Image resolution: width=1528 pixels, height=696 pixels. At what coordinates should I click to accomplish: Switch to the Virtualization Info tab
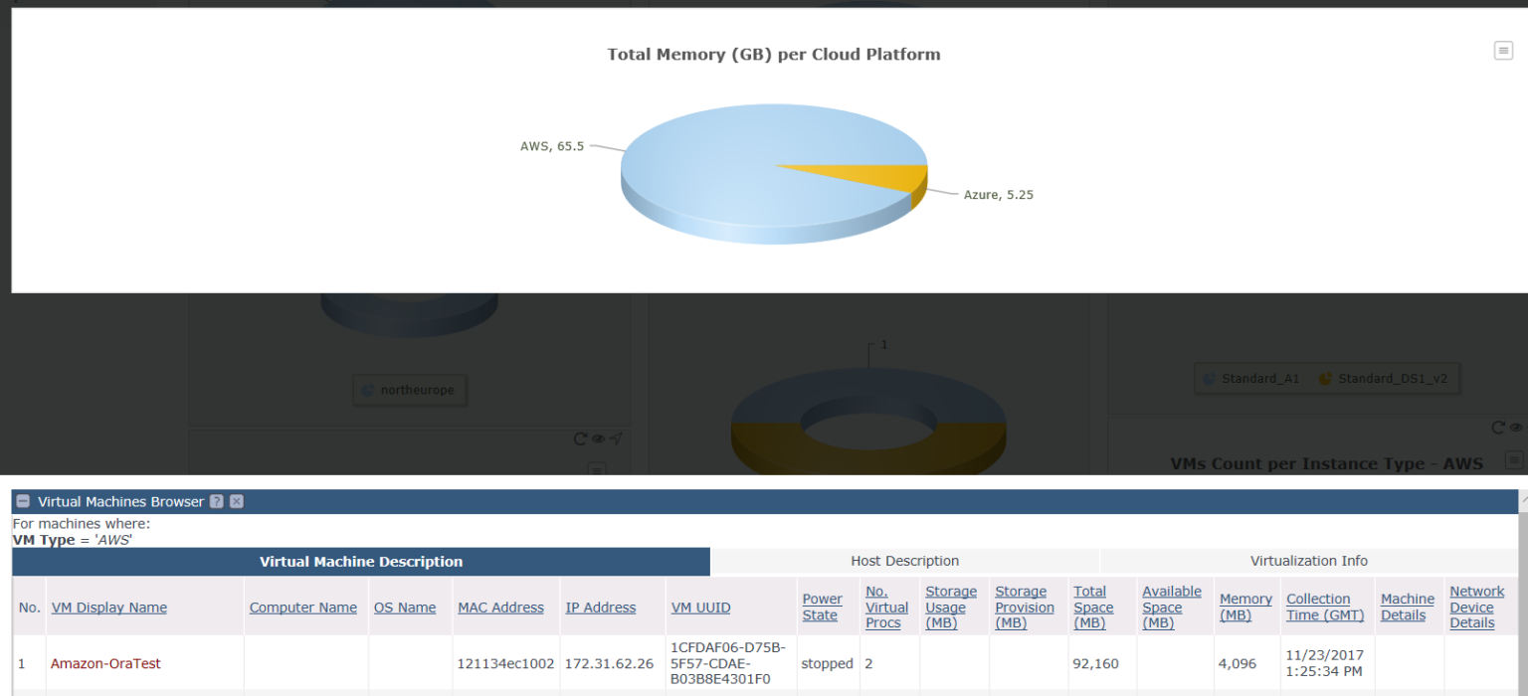(x=1309, y=561)
